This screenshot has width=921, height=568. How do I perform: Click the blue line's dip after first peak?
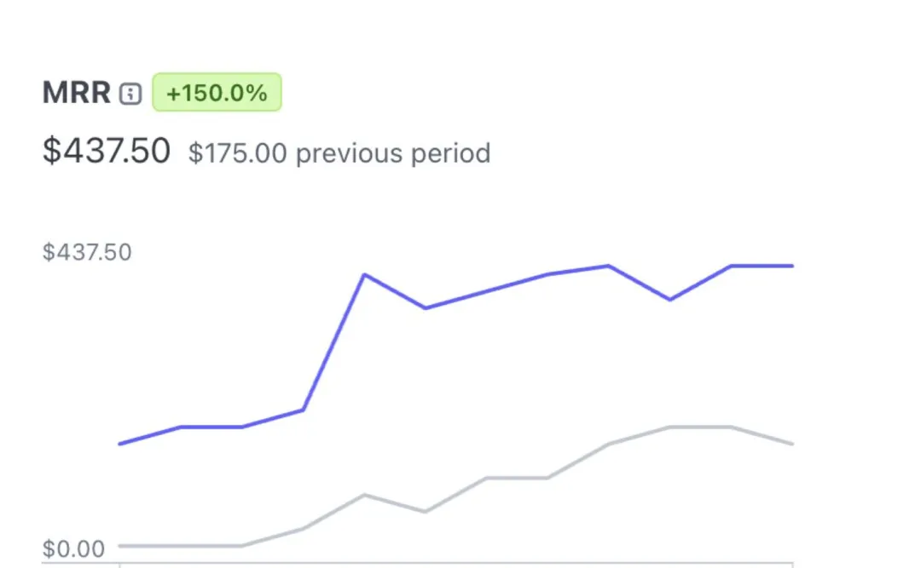[x=426, y=307]
